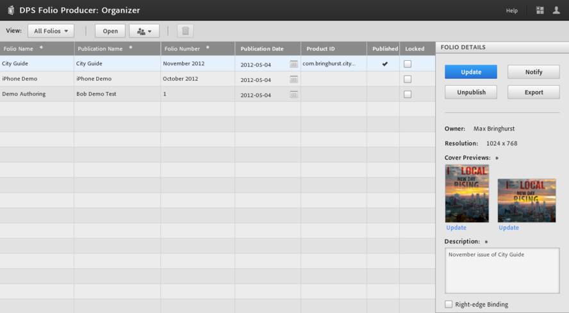Click the Export button
This screenshot has height=313, width=569.
coord(533,92)
